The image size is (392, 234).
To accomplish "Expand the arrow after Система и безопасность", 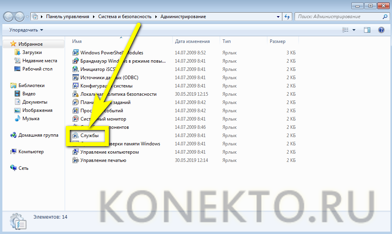I will click(x=156, y=17).
